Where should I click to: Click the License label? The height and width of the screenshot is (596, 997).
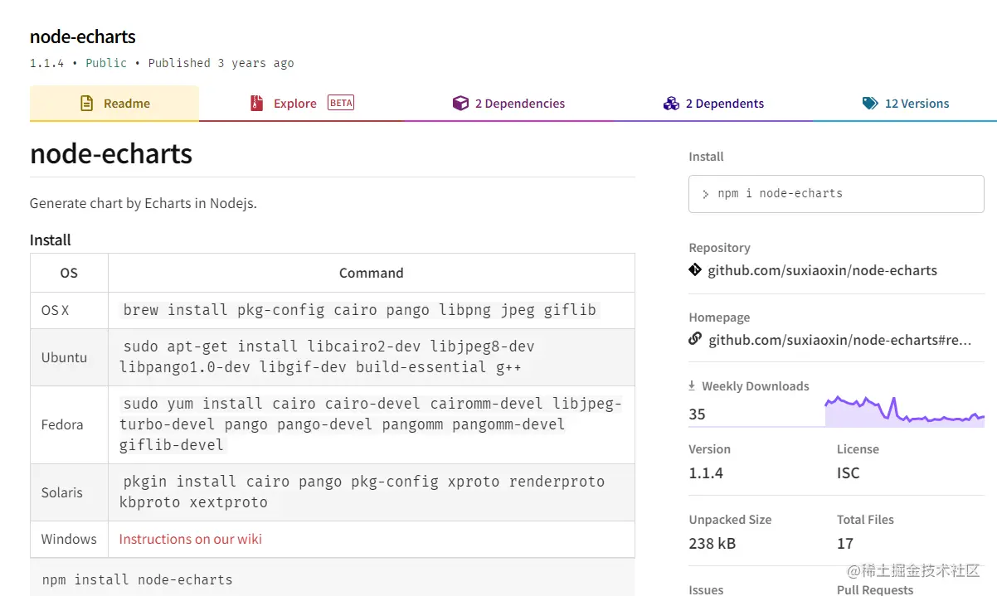(x=858, y=448)
